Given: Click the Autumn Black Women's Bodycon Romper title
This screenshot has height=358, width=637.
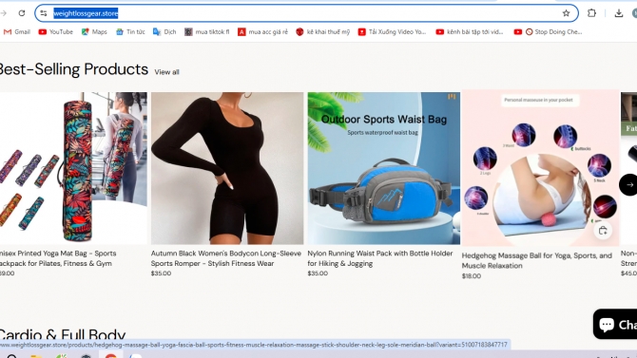Looking at the screenshot, I should pos(226,258).
